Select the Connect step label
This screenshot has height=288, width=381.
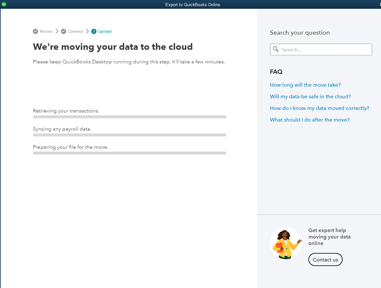click(x=76, y=31)
